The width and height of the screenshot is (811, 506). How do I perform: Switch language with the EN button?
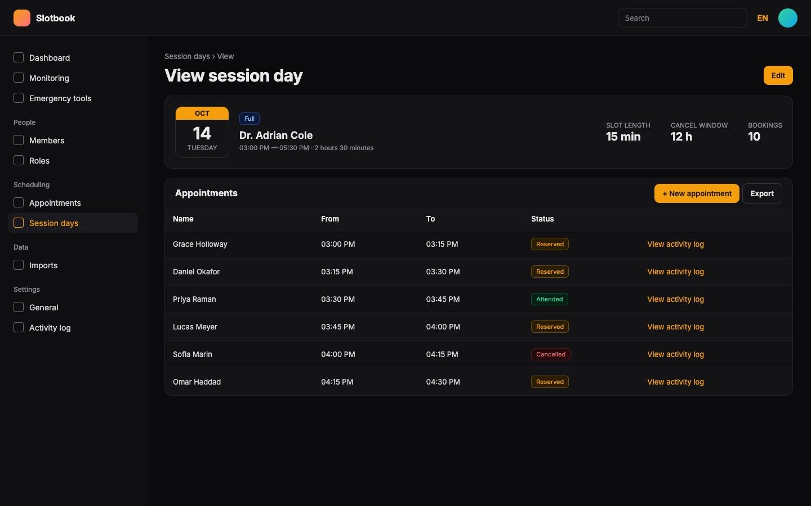pyautogui.click(x=763, y=18)
